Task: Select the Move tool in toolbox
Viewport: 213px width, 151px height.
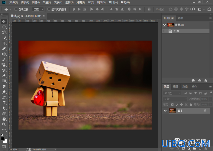Action: (x=4, y=21)
